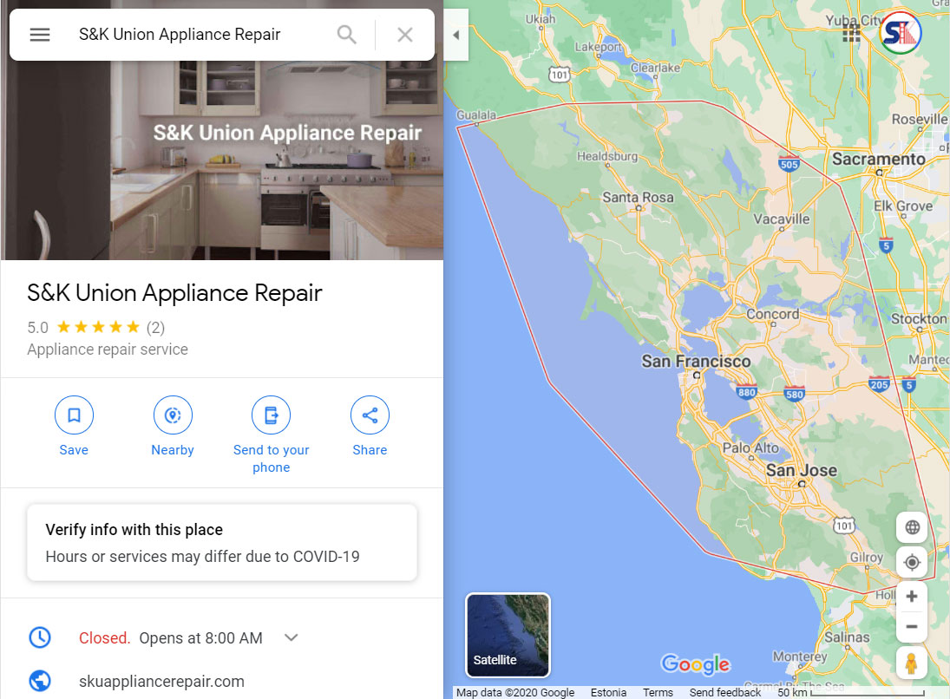Click the Elk Grove map label
This screenshot has height=699, width=950.
click(x=903, y=206)
